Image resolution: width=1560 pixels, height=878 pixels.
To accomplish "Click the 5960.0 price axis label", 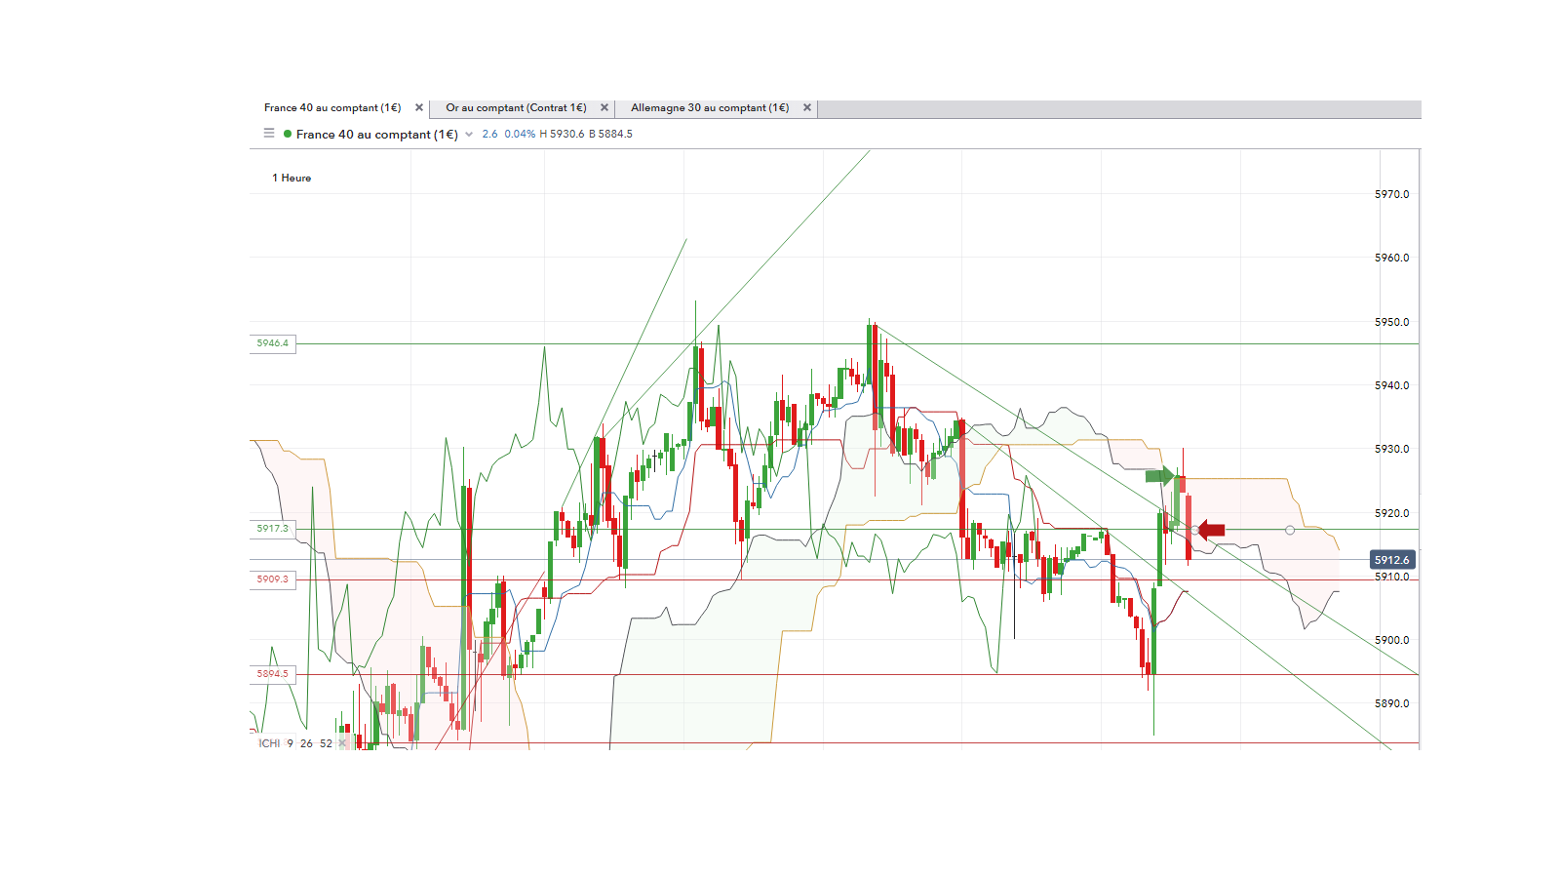I will (1391, 258).
